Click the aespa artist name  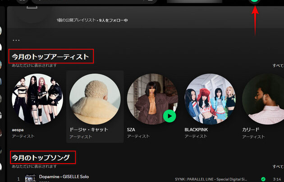click(18, 130)
